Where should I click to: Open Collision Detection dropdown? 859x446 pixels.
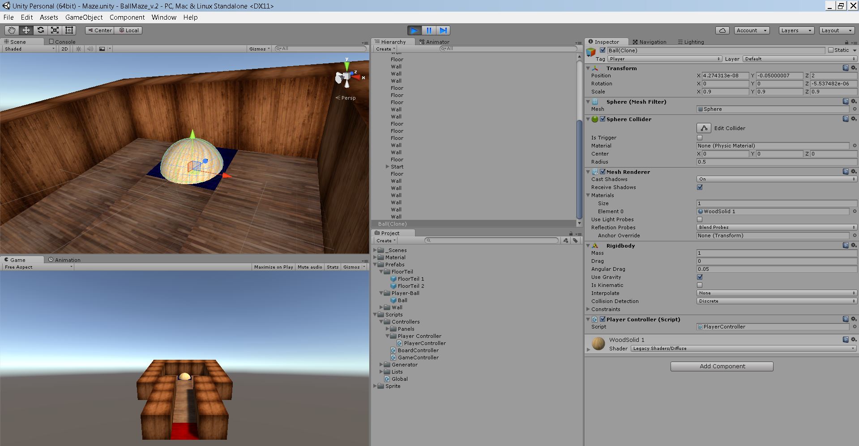coord(777,301)
